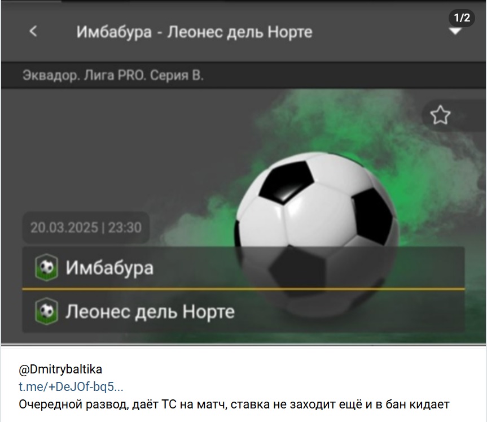Toggle the favorite star icon
Screen dimensions: 487x422
point(440,115)
